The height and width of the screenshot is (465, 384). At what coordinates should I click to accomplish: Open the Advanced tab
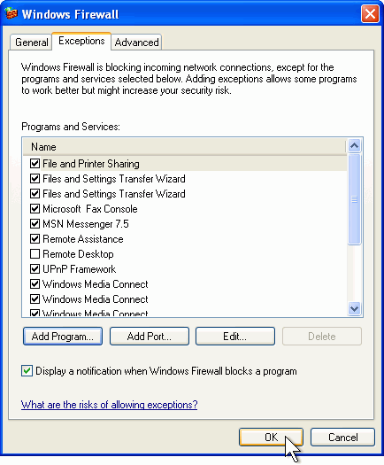click(136, 43)
